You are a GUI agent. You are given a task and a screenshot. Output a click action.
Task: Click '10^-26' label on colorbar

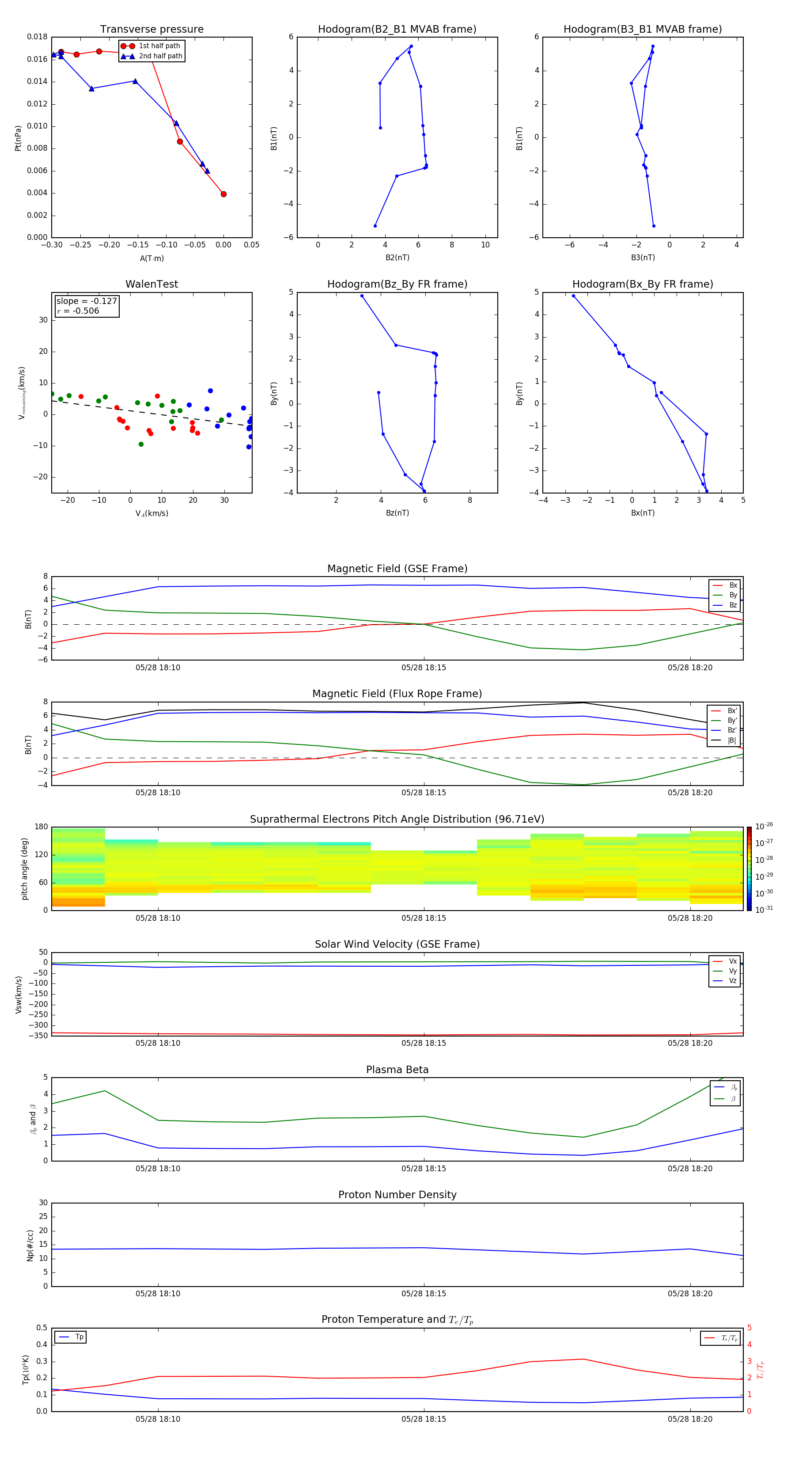(764, 826)
